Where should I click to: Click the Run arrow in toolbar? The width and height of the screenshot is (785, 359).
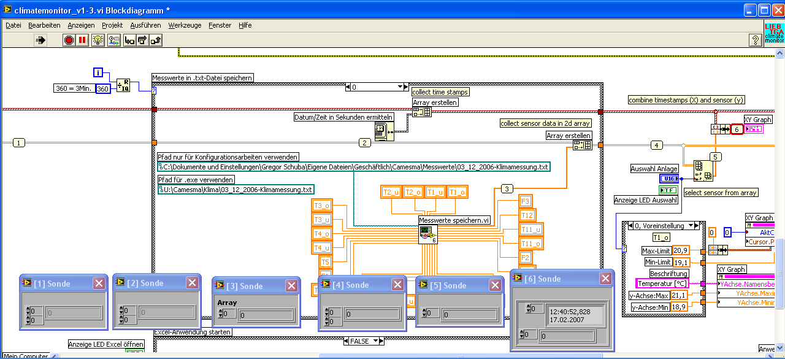tap(40, 40)
